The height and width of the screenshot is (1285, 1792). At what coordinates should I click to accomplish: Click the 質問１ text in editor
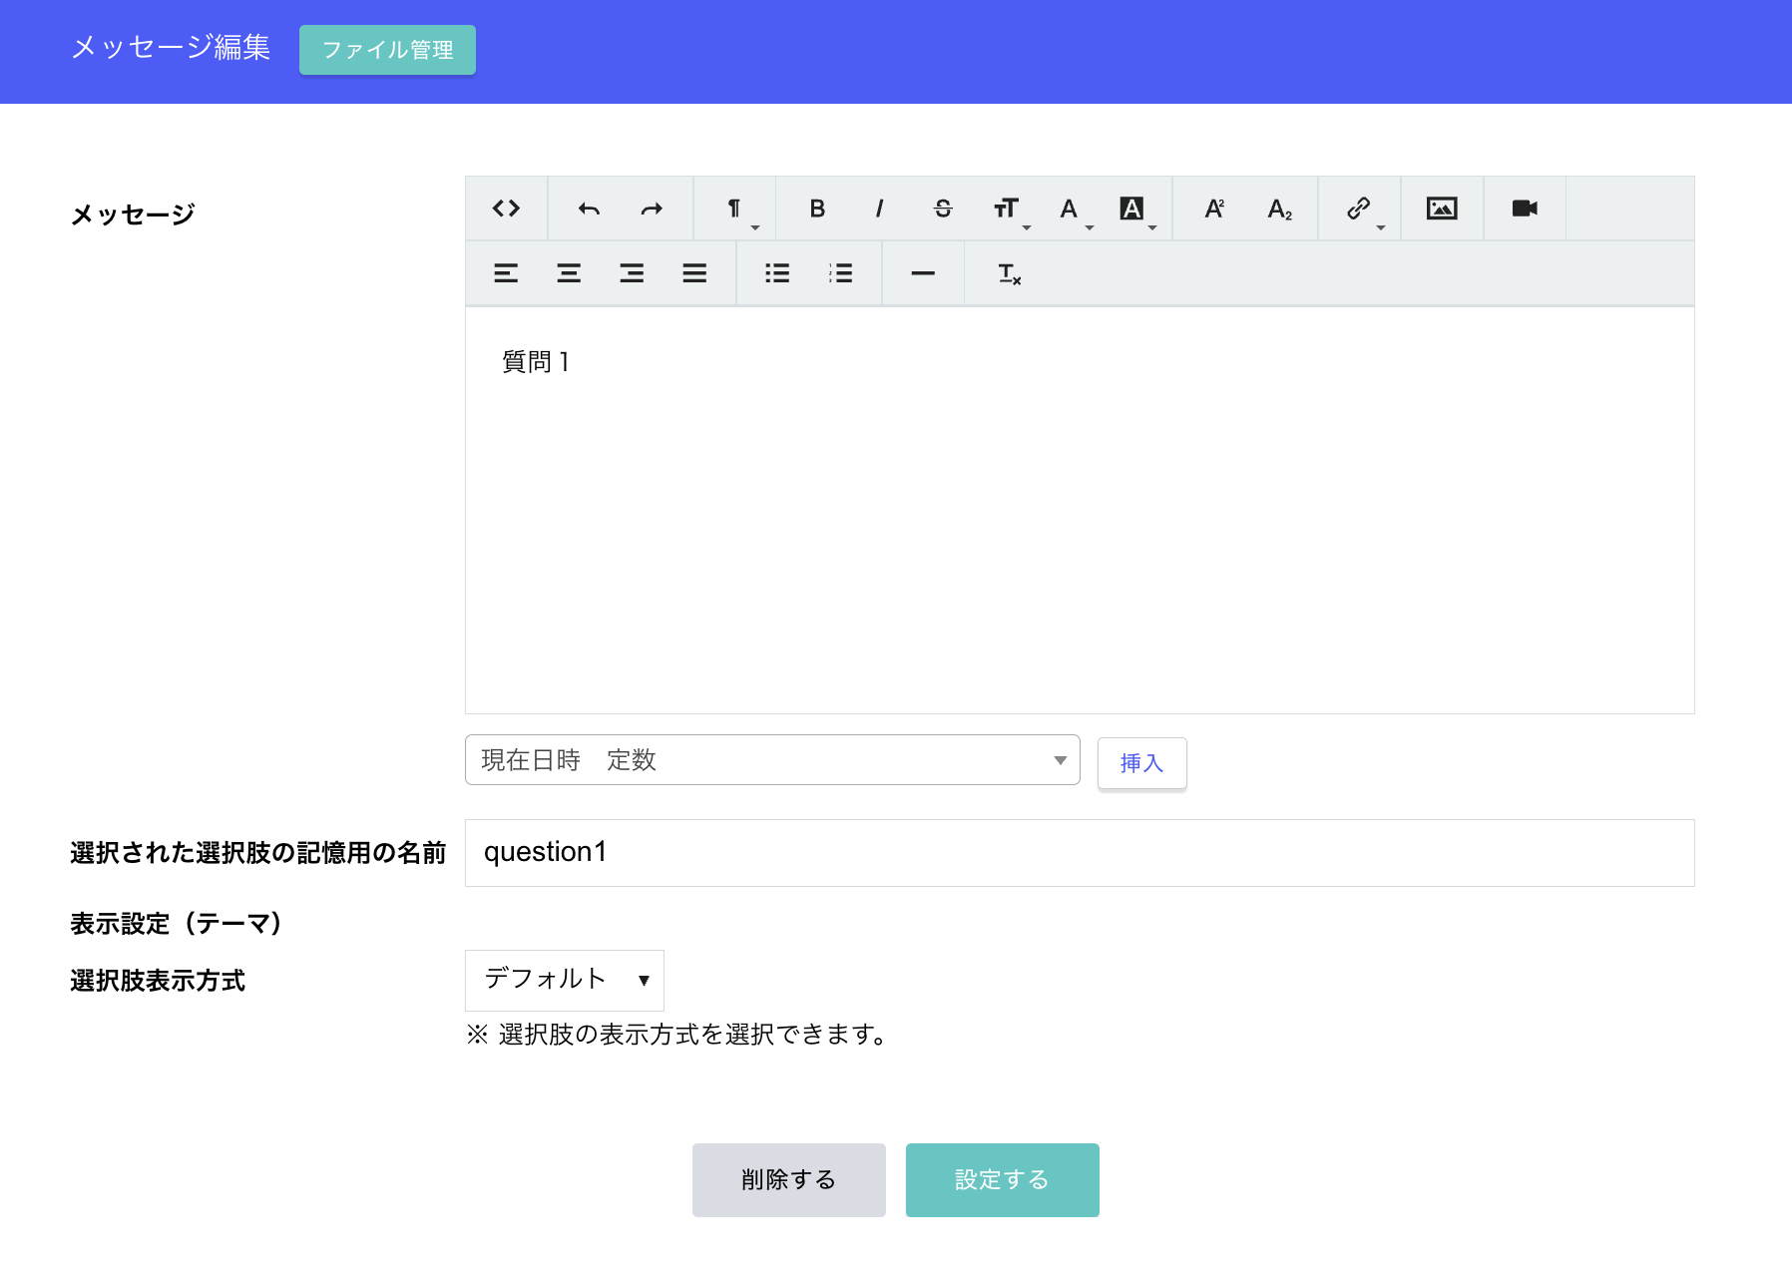point(536,362)
